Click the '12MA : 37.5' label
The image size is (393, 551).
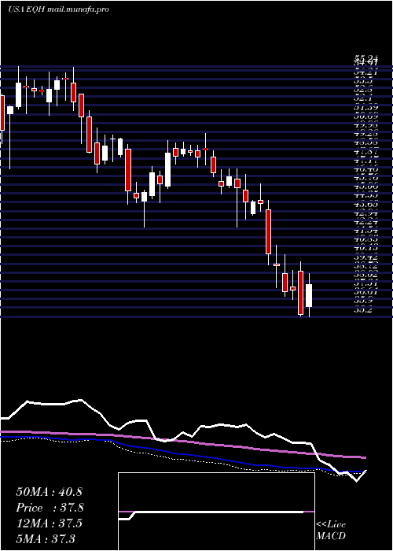click(49, 523)
